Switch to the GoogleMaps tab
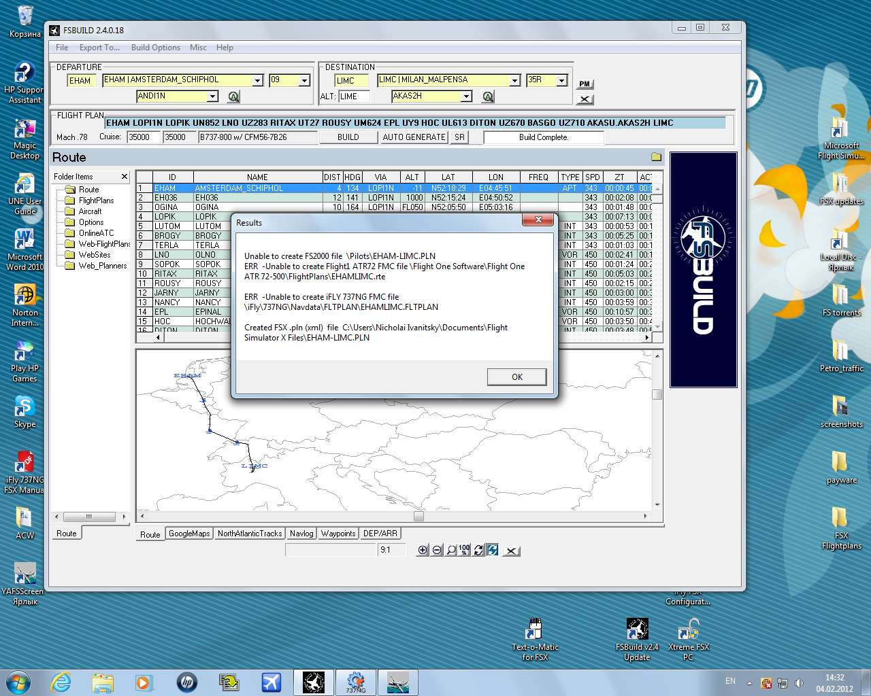 pyautogui.click(x=189, y=534)
